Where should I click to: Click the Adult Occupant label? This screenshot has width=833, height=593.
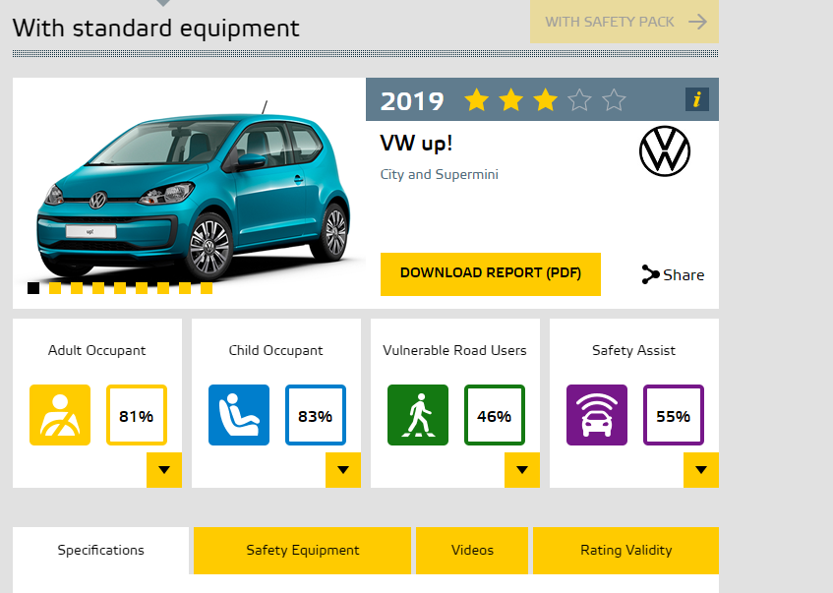point(96,351)
